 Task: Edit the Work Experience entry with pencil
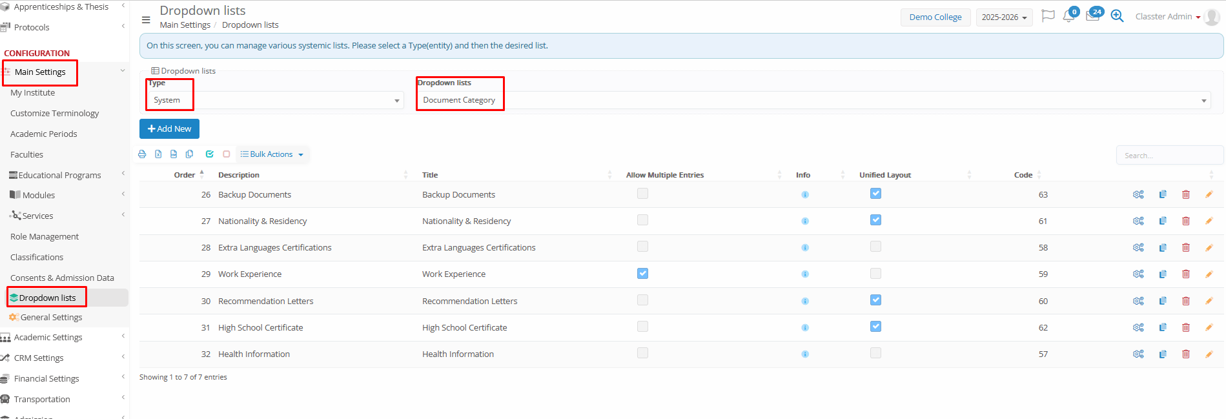click(1209, 274)
